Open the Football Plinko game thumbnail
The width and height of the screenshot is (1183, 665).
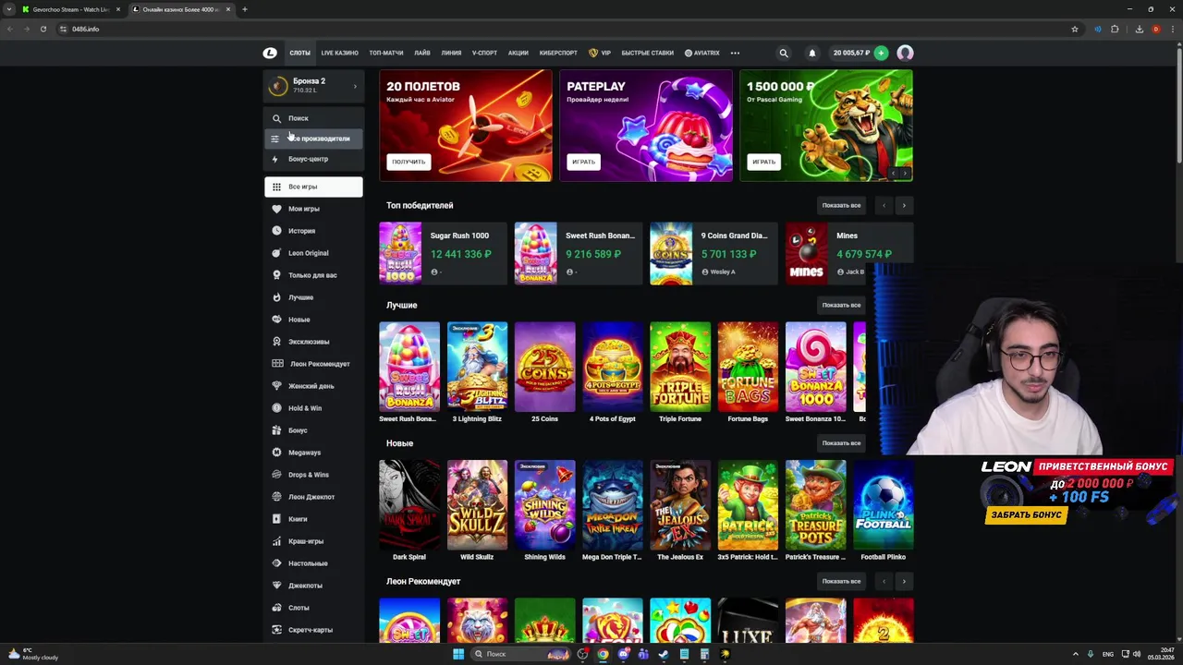click(883, 505)
